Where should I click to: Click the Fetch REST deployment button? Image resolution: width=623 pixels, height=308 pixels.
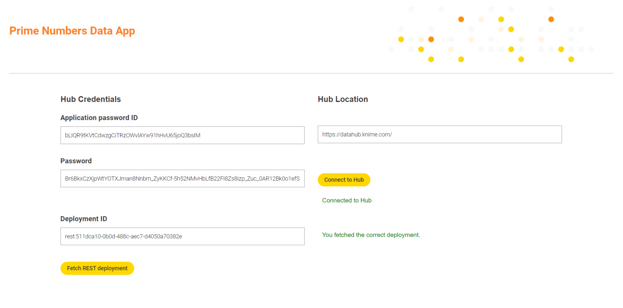97,268
